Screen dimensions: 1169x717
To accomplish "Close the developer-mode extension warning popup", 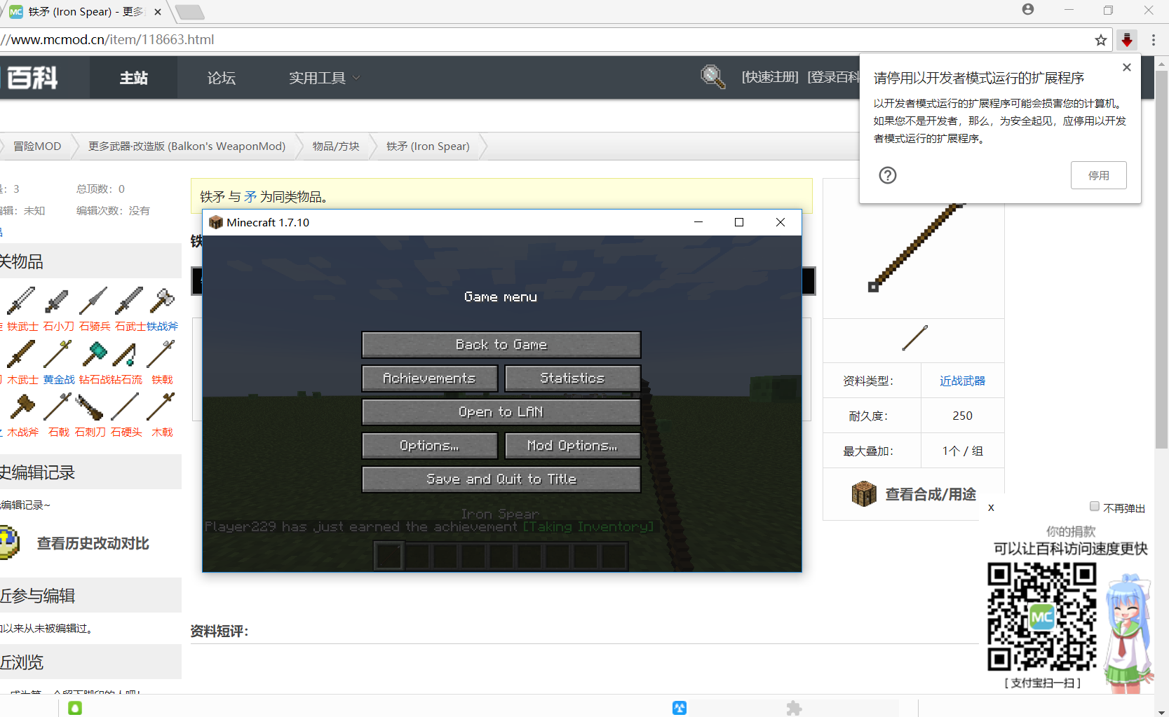I will pos(1127,67).
